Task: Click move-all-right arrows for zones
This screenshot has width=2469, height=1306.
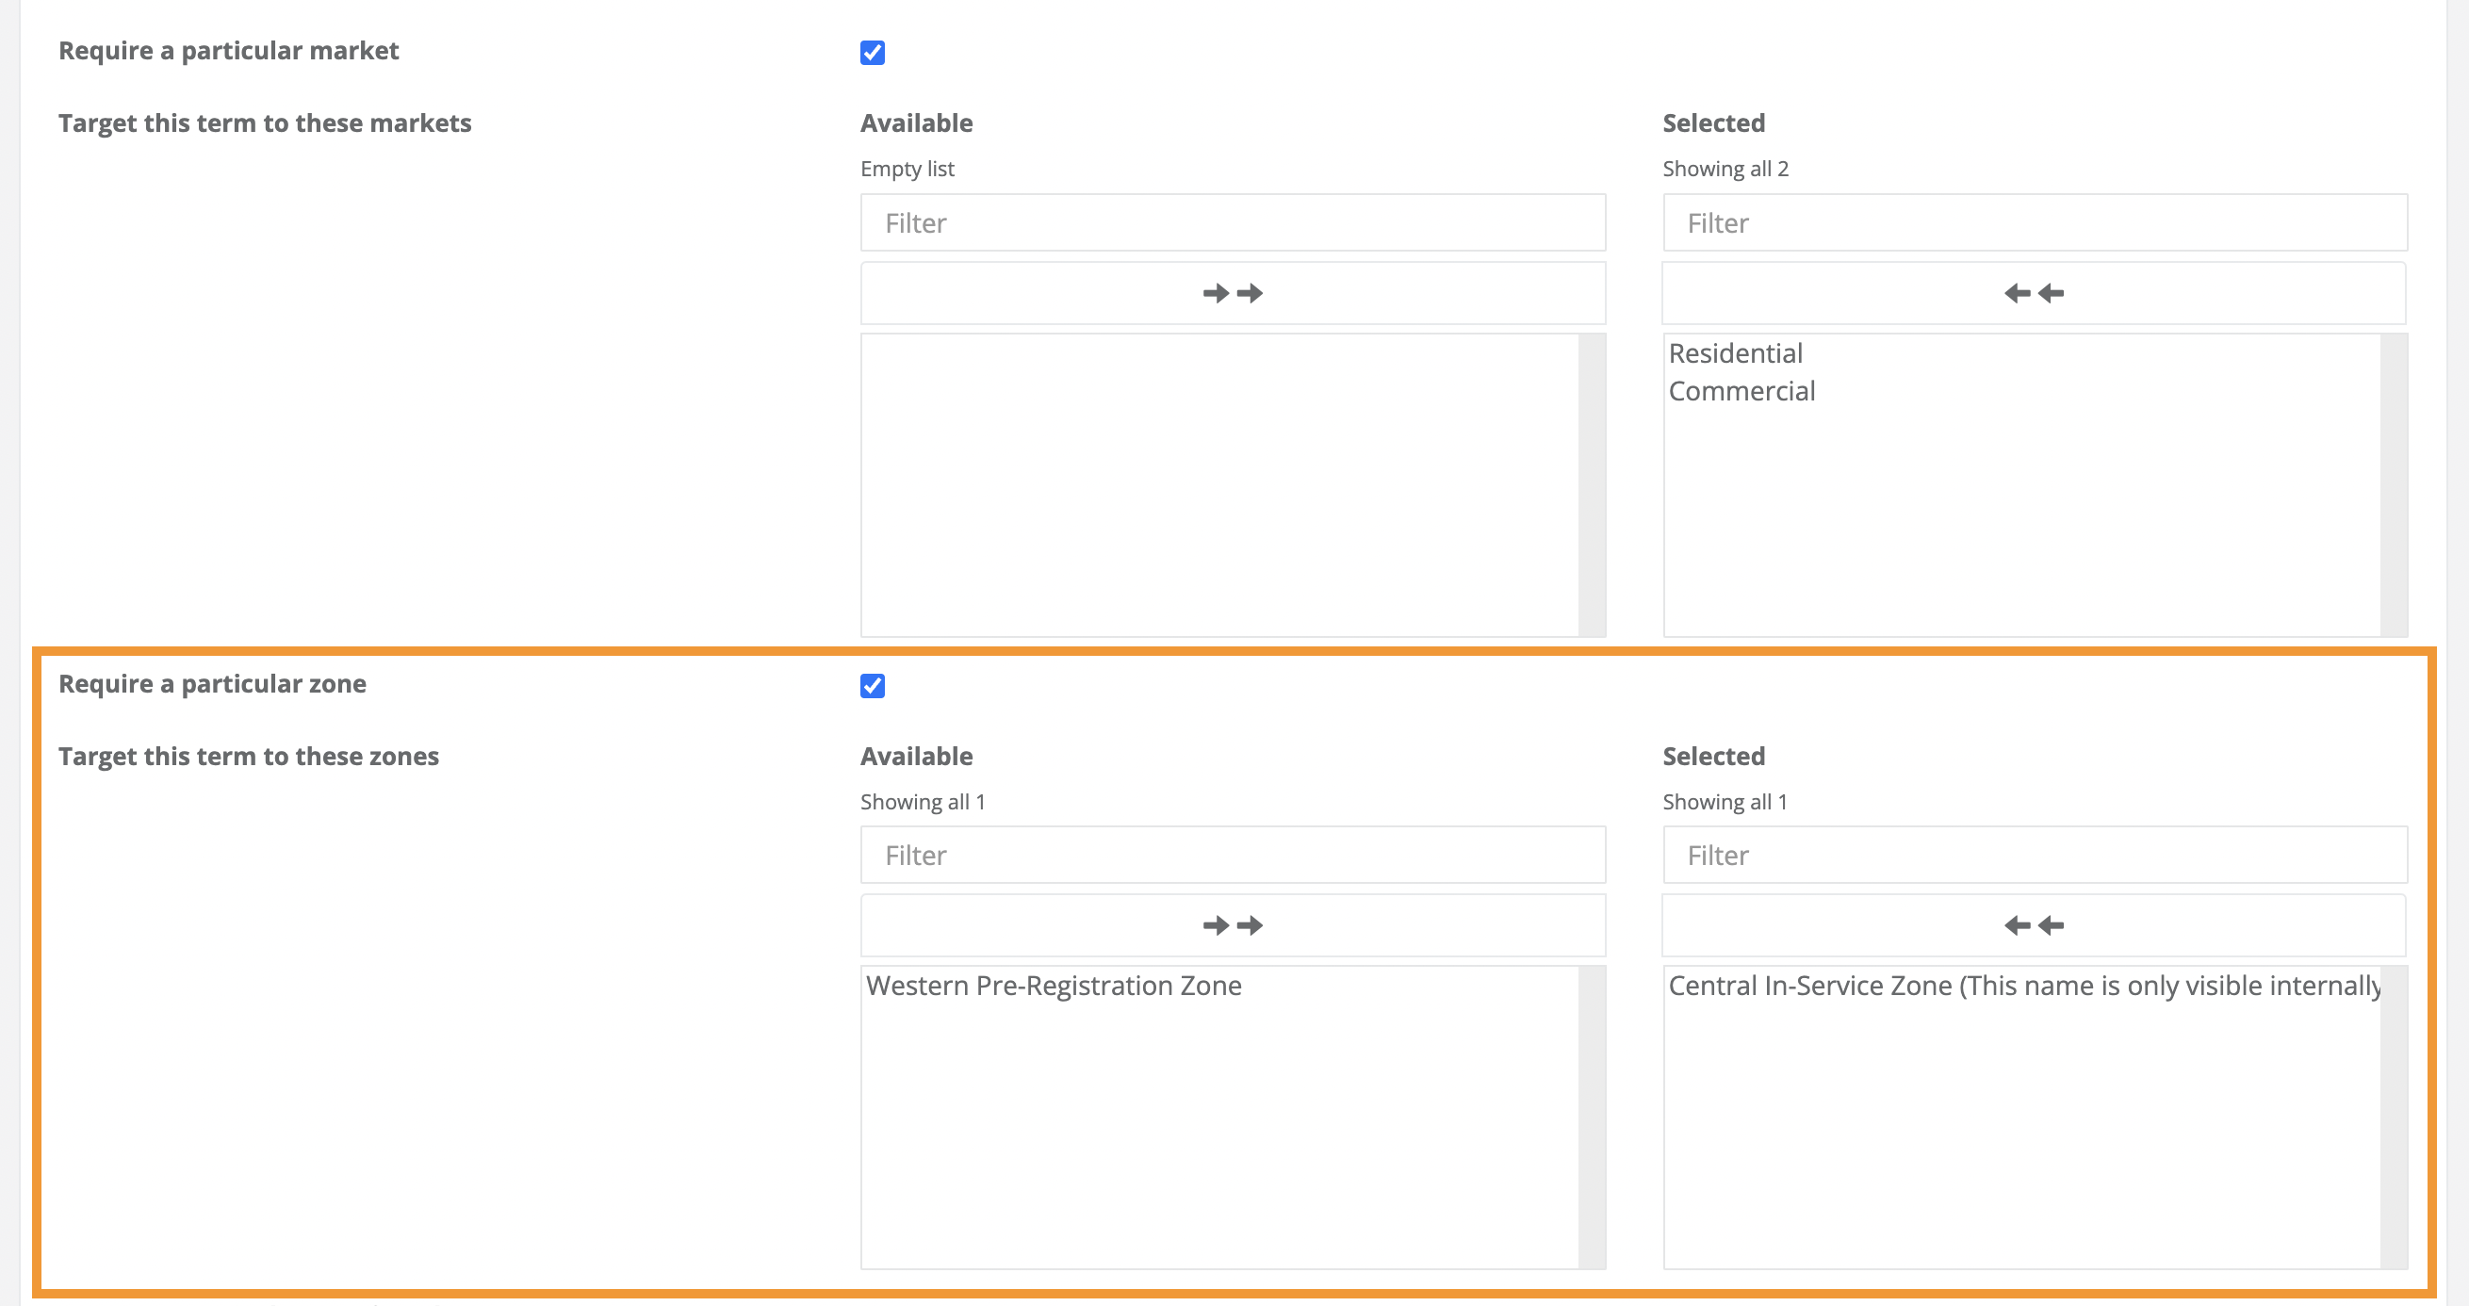Action: (1233, 925)
